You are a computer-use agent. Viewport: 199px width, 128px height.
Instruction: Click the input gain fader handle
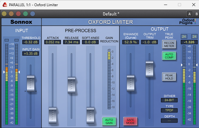coord(31,83)
